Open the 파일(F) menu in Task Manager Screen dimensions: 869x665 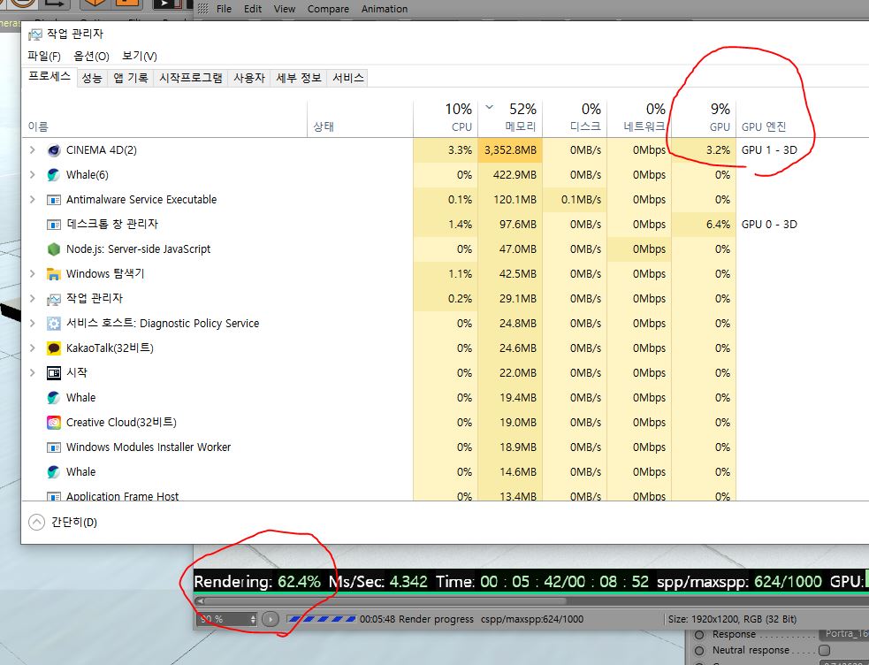pyautogui.click(x=44, y=56)
